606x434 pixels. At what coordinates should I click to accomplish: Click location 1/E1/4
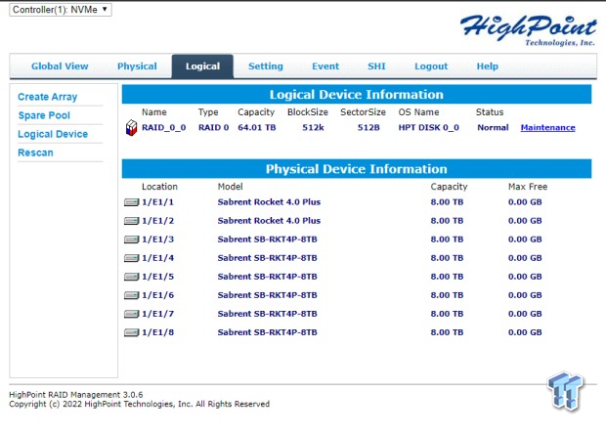coord(157,258)
